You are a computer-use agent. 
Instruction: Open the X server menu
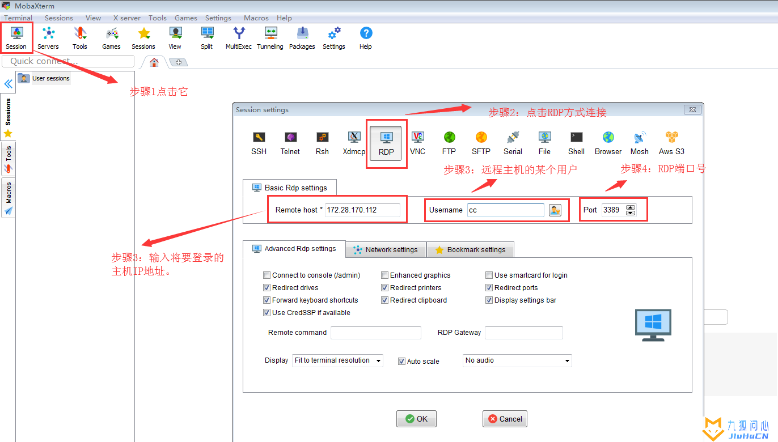click(127, 18)
